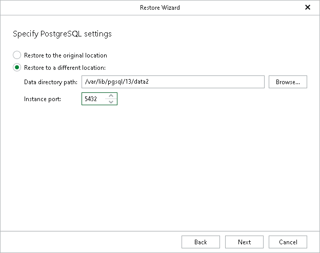Click the 'Data directory path:' label
The height and width of the screenshot is (253, 320).
[50, 82]
